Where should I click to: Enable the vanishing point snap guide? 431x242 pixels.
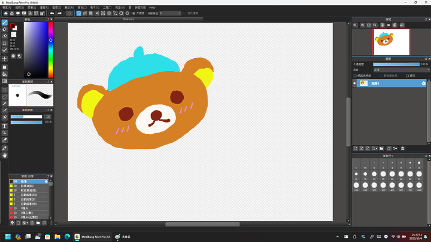(97, 13)
